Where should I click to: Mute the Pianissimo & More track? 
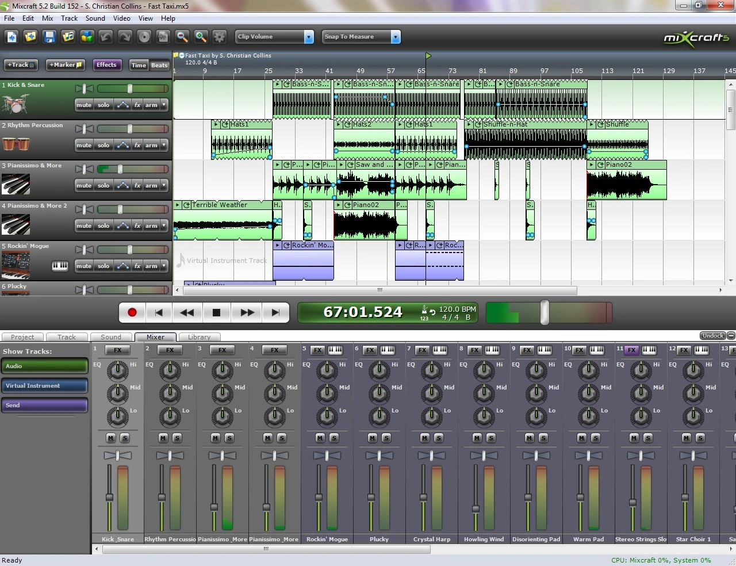click(84, 186)
